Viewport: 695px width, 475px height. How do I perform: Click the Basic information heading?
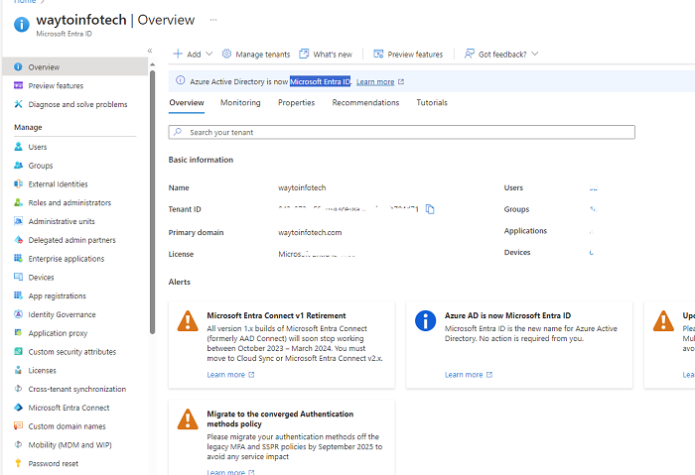click(201, 160)
